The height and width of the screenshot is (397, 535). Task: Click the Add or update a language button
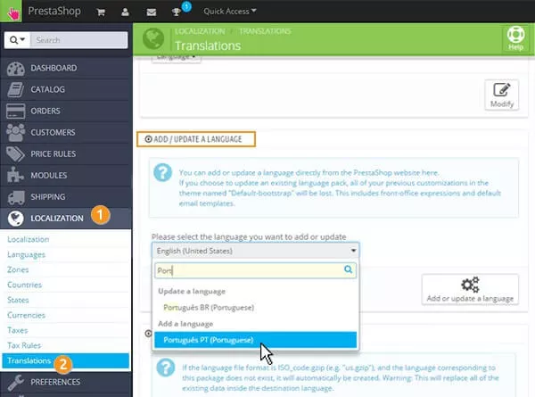tap(470, 289)
